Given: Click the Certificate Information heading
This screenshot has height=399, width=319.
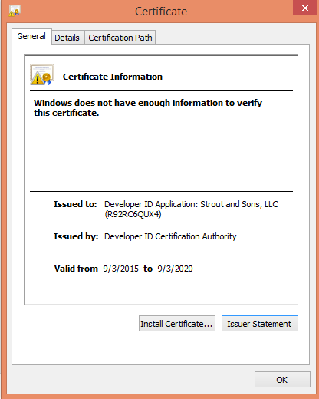Looking at the screenshot, I should (x=113, y=77).
